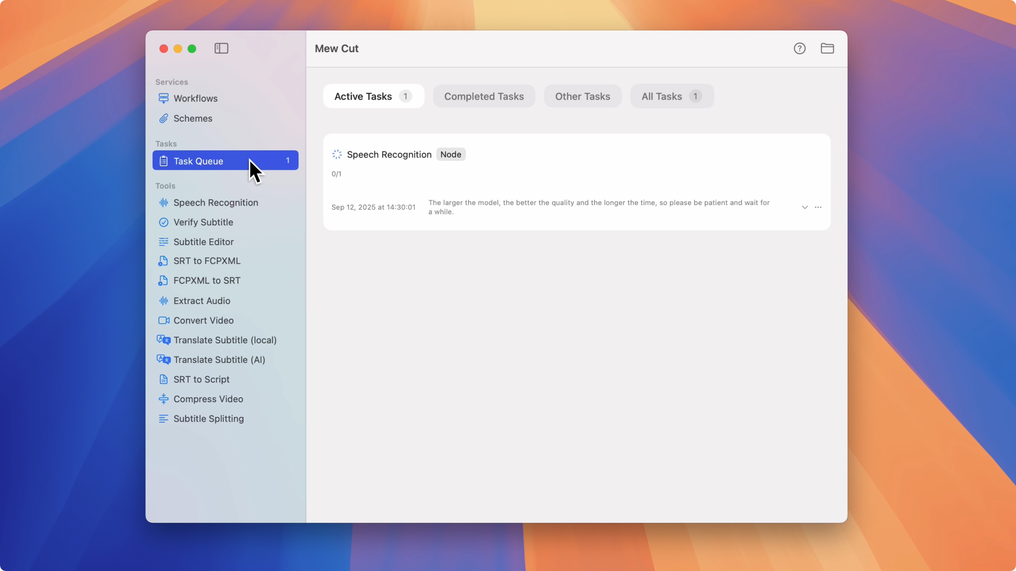This screenshot has height=571, width=1016.
Task: Click the help icon in the toolbar
Action: pyautogui.click(x=799, y=48)
